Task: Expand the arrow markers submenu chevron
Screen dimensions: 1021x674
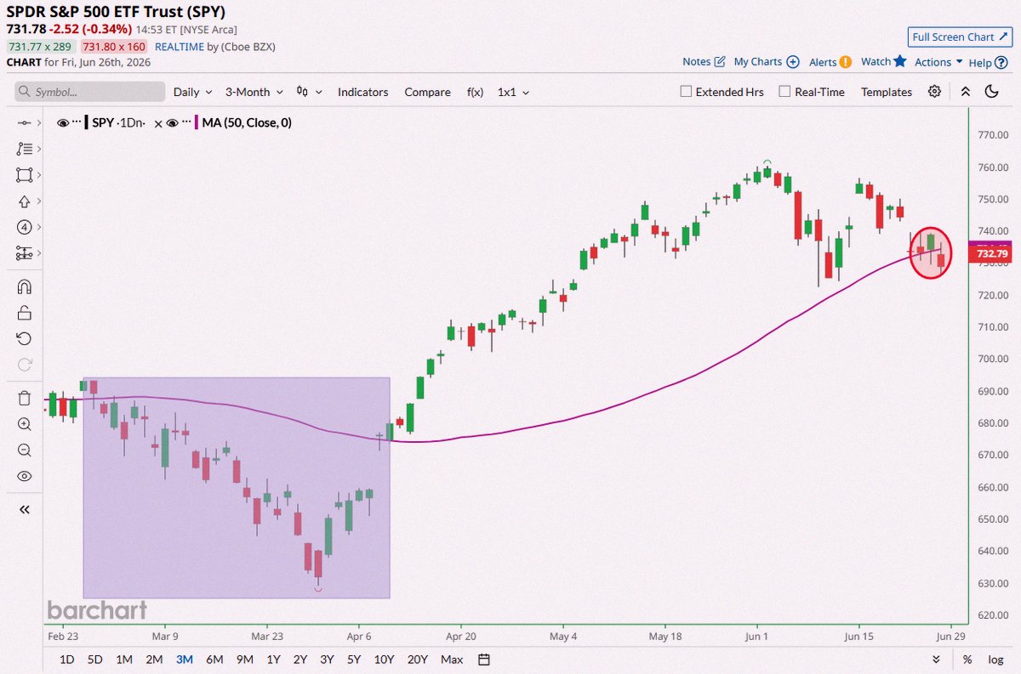Action: pyautogui.click(x=39, y=201)
